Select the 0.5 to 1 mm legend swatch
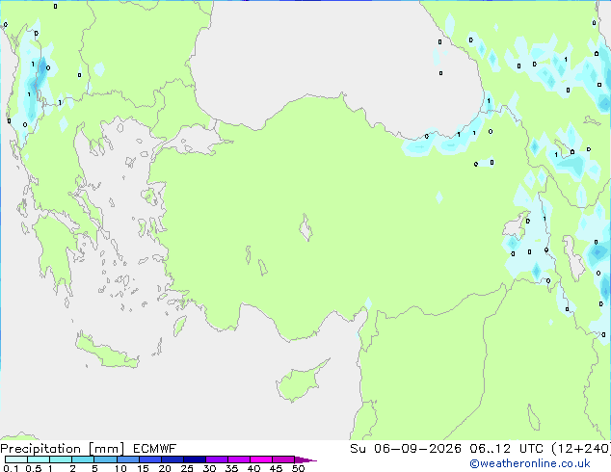Viewport: 611px width, 472px height. click(39, 459)
